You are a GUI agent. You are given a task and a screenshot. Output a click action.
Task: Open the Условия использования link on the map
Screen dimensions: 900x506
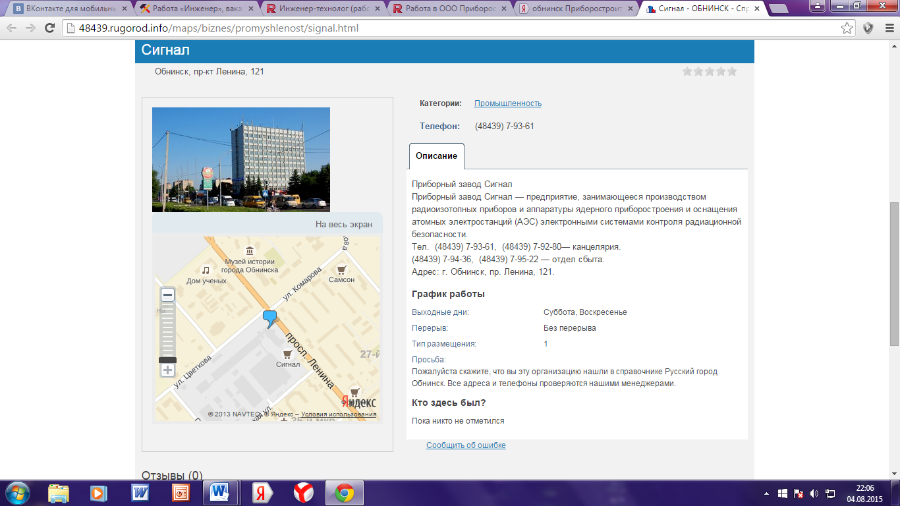coord(339,414)
